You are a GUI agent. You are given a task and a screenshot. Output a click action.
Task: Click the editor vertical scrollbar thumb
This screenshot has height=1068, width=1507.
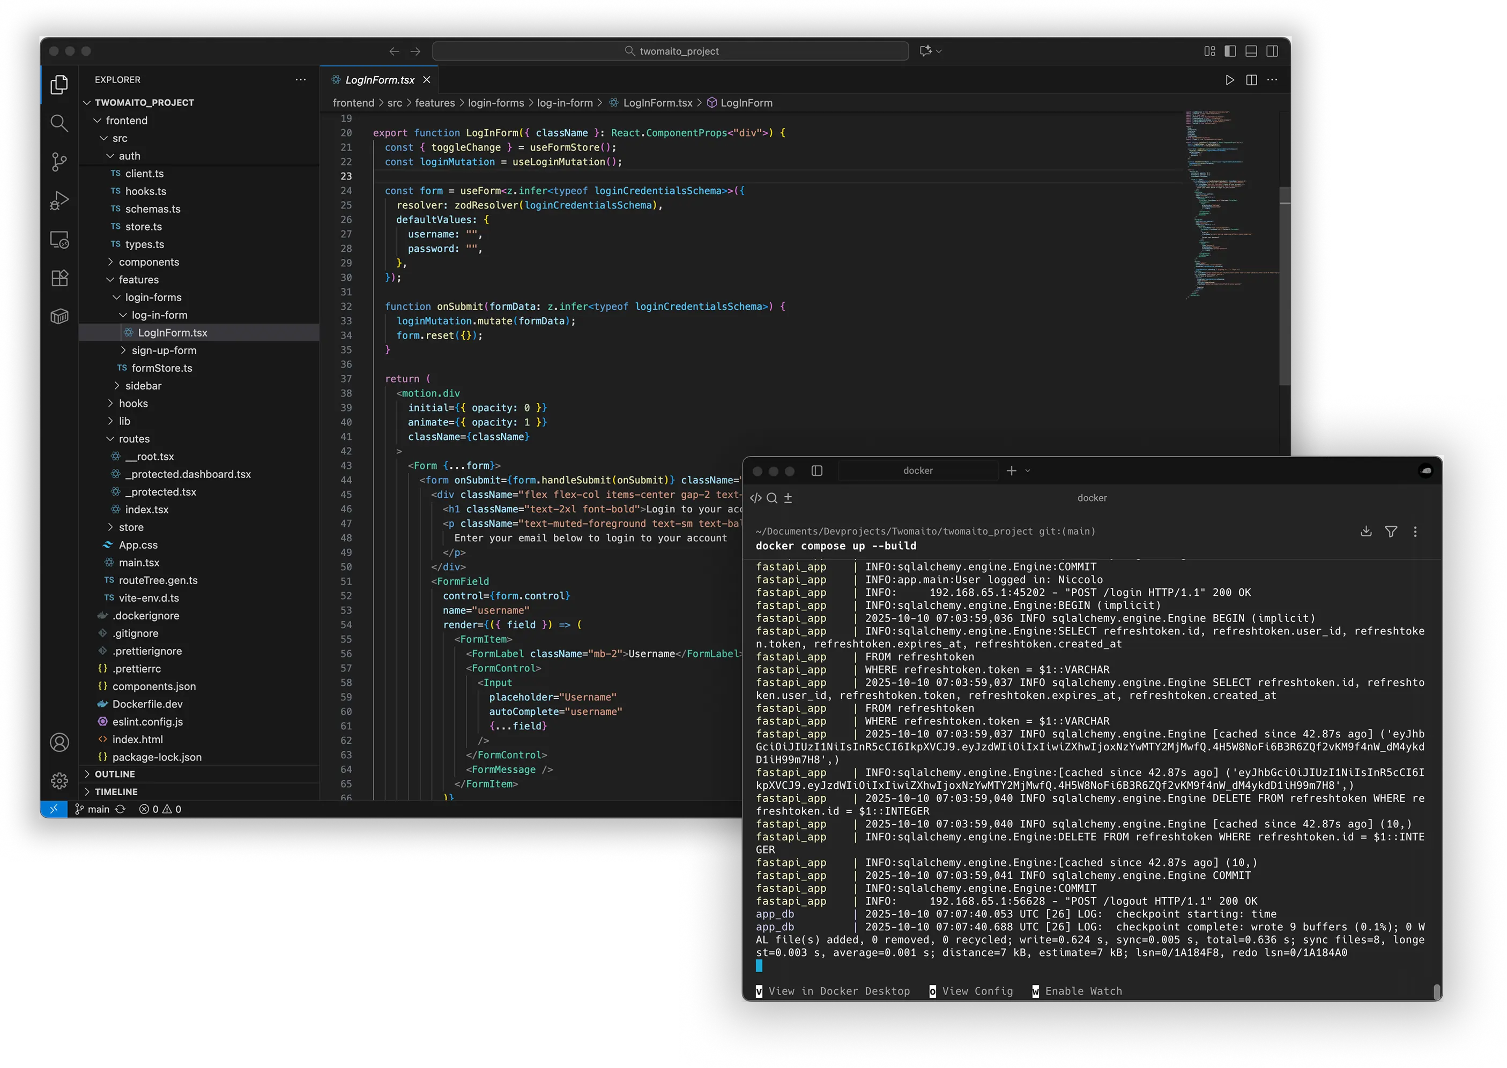click(1284, 286)
